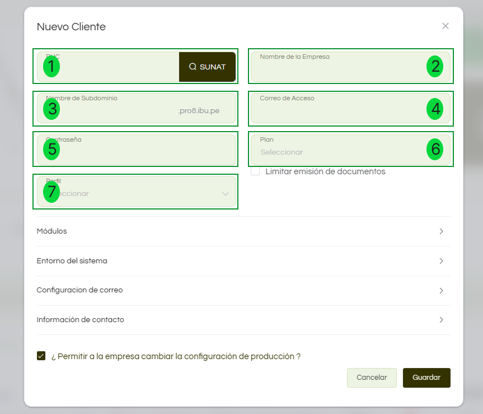Click the arrow icon for Entorno del sistema
Viewport: 483px width, 414px height.
[x=441, y=261]
